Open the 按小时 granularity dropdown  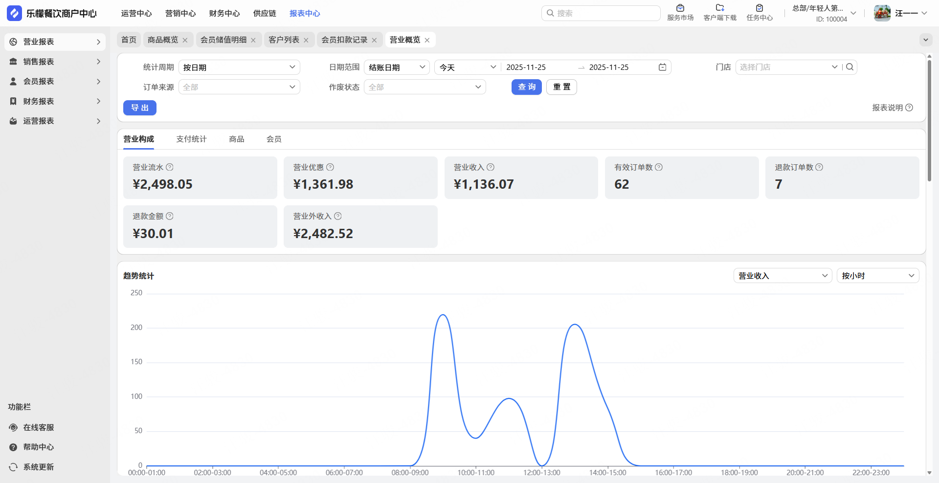point(878,276)
